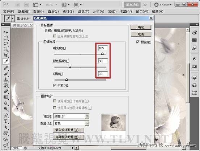Screen dimensions: 200x151
Task: Toggle use source selection to calculate colors
Action: [x=55, y=101]
